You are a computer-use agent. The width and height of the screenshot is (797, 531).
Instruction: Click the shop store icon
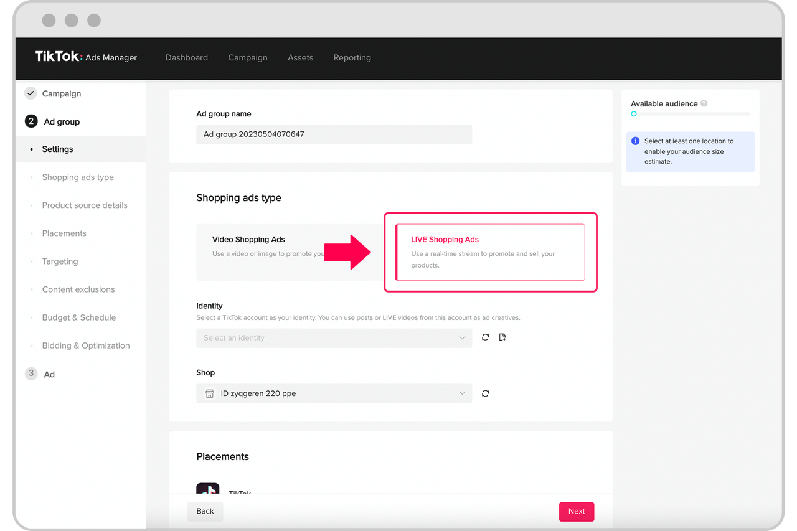[x=209, y=393]
